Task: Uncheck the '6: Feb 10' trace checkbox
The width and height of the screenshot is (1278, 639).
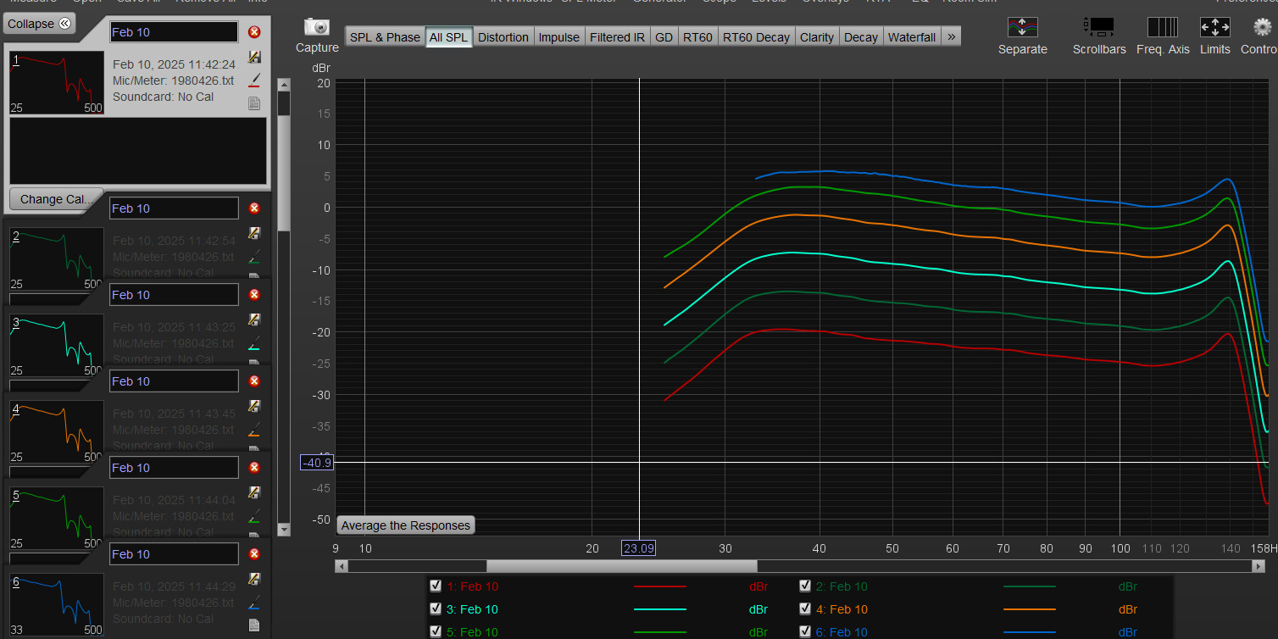Action: point(805,631)
